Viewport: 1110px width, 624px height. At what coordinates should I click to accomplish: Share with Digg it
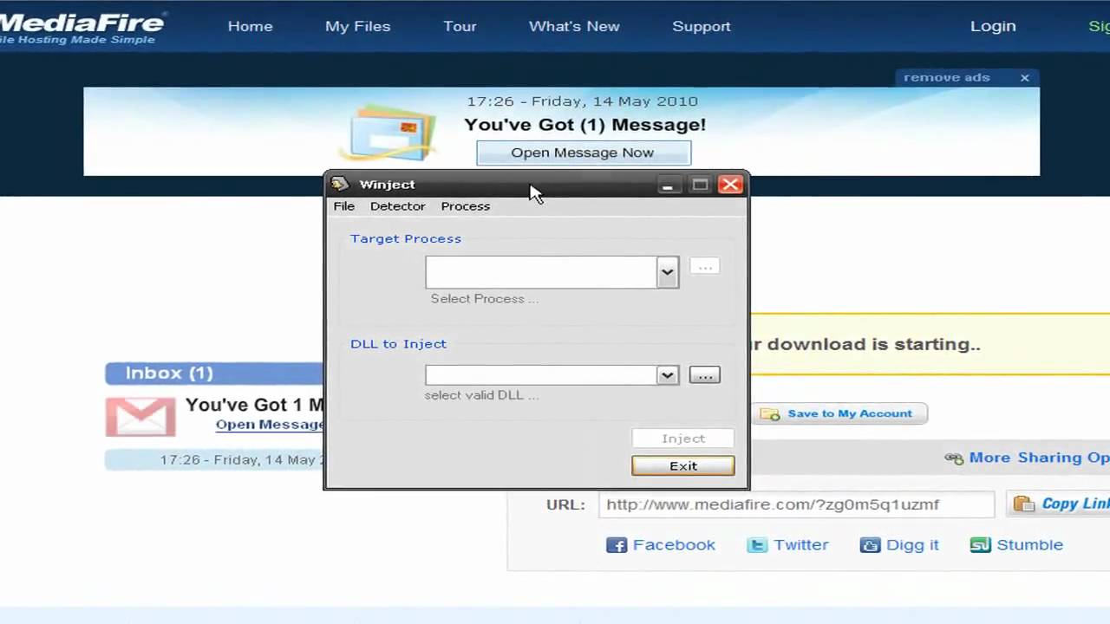[899, 545]
